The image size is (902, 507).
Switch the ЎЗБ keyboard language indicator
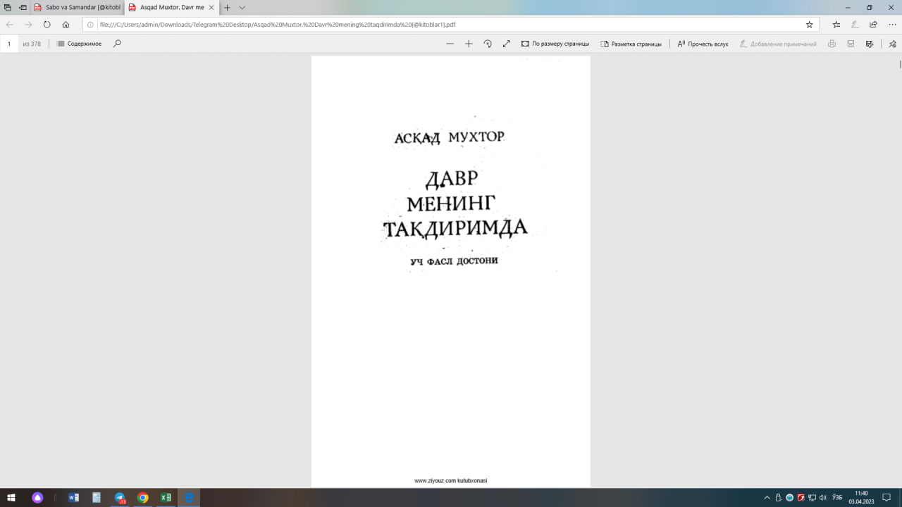tap(837, 497)
